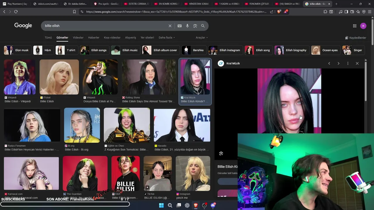Expand the 'Daha fazla' dropdown
Viewport: 374px width, 210px height.
pyautogui.click(x=167, y=38)
